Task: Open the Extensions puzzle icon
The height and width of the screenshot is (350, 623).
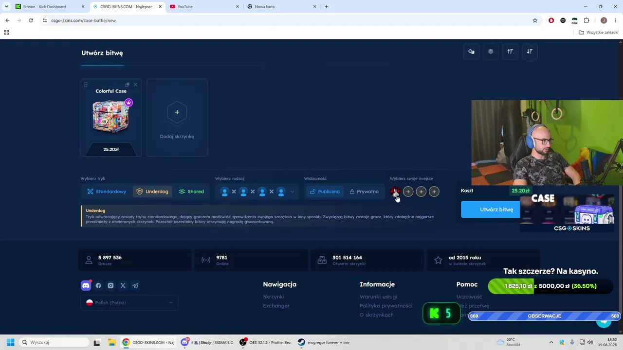Action: point(586,20)
